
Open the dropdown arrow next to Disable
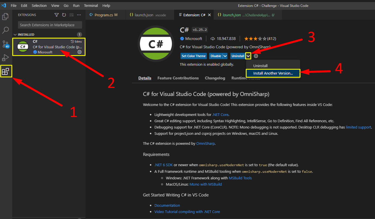(225, 56)
